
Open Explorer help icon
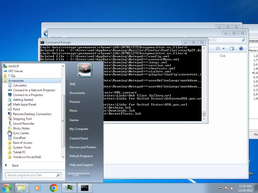[x=241, y=49]
